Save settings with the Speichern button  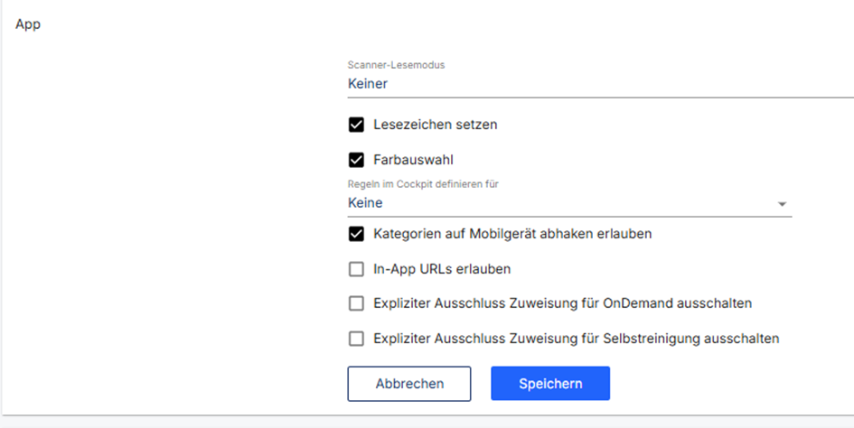(x=550, y=384)
